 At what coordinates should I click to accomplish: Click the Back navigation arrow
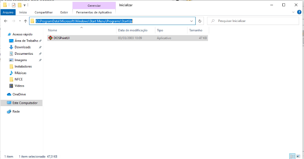click(6, 21)
